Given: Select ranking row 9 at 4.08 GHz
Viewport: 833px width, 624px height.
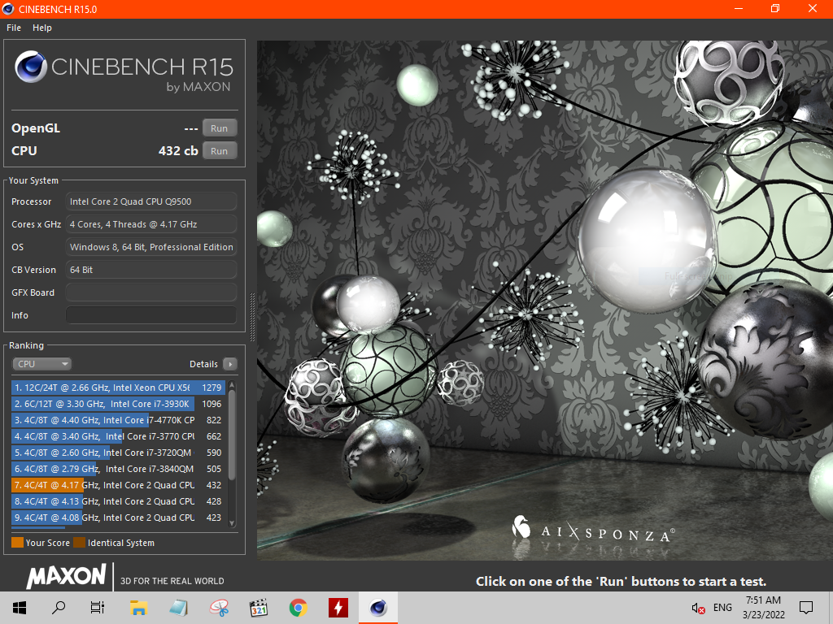Looking at the screenshot, I should (x=118, y=518).
